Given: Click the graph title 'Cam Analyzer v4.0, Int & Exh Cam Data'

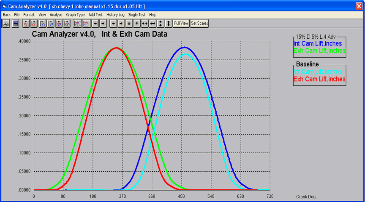Looking at the screenshot, I should tap(100, 34).
